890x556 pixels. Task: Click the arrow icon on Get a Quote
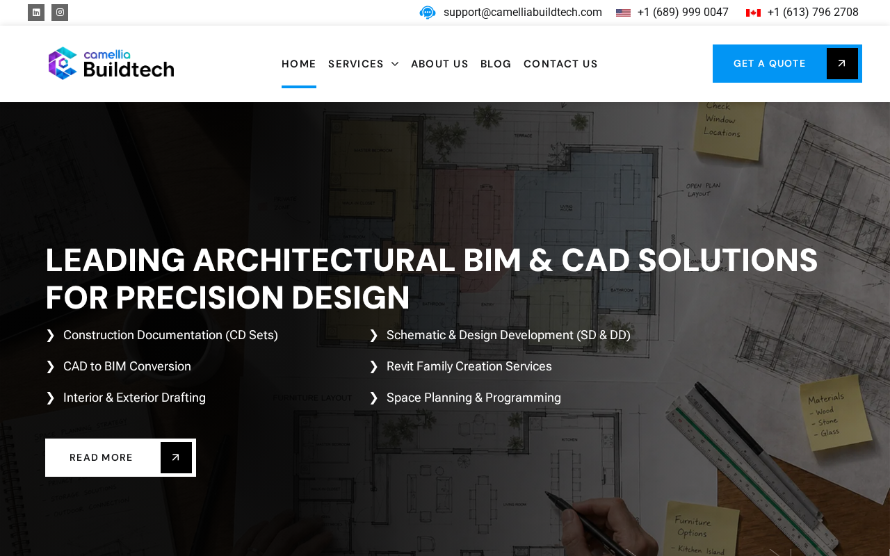tap(842, 64)
